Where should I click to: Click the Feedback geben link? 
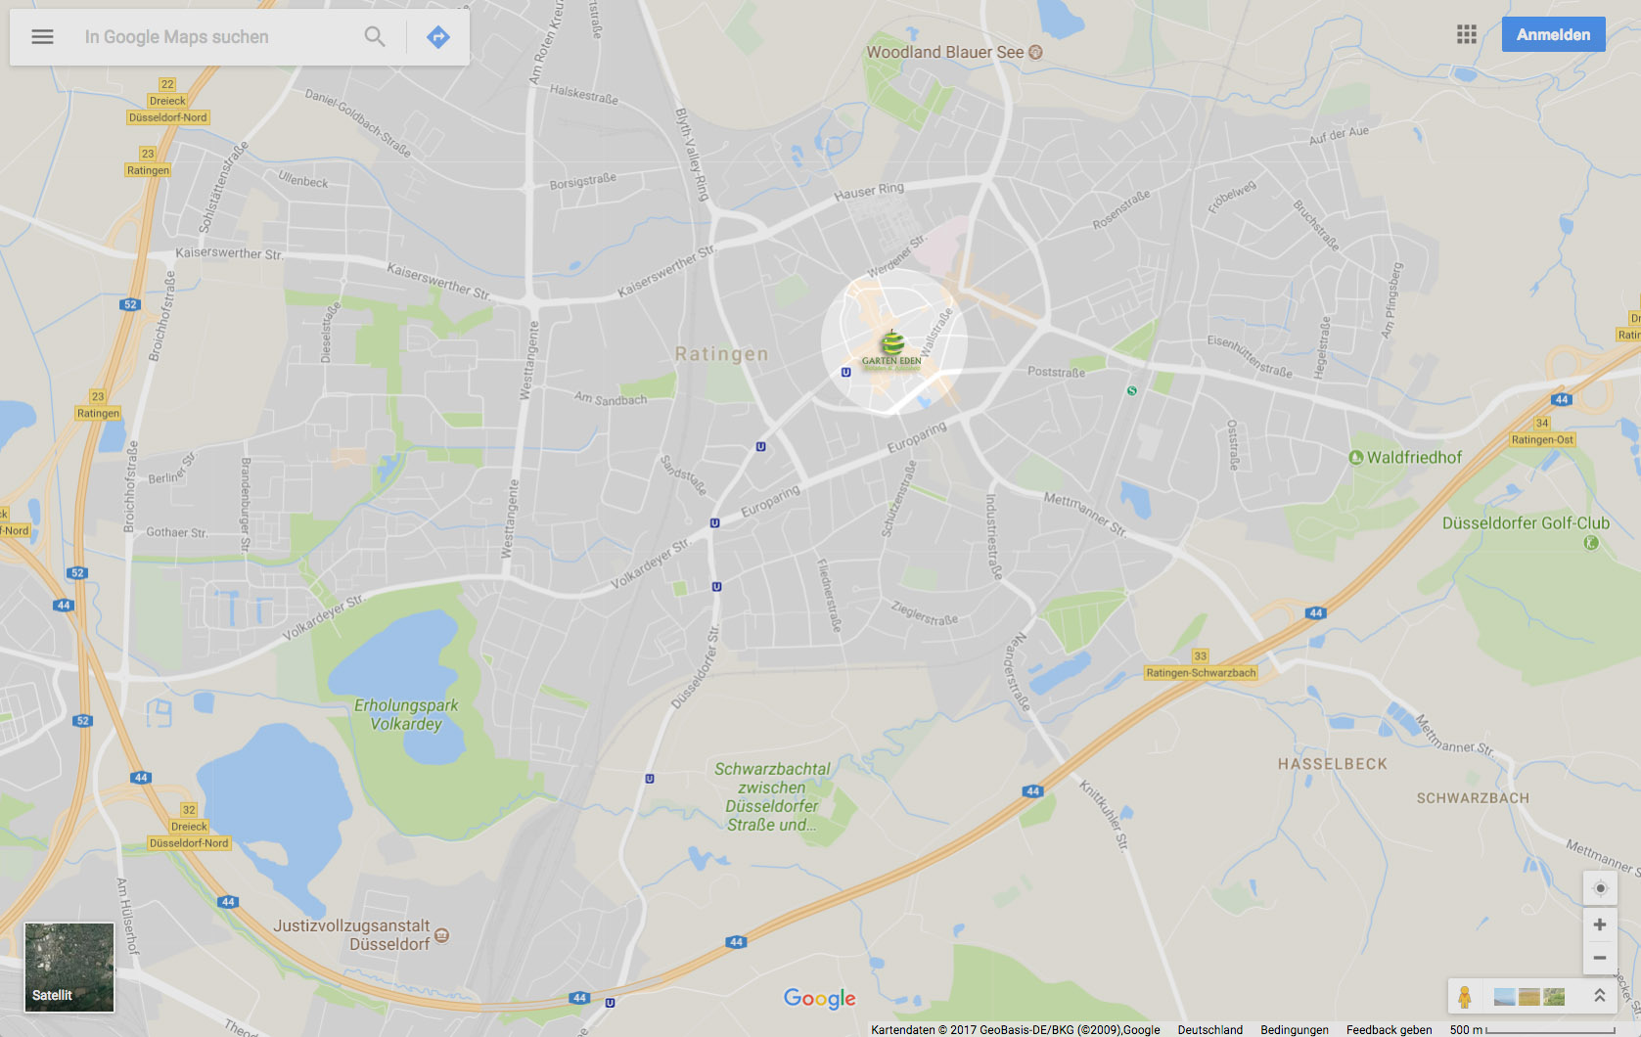tap(1389, 1029)
